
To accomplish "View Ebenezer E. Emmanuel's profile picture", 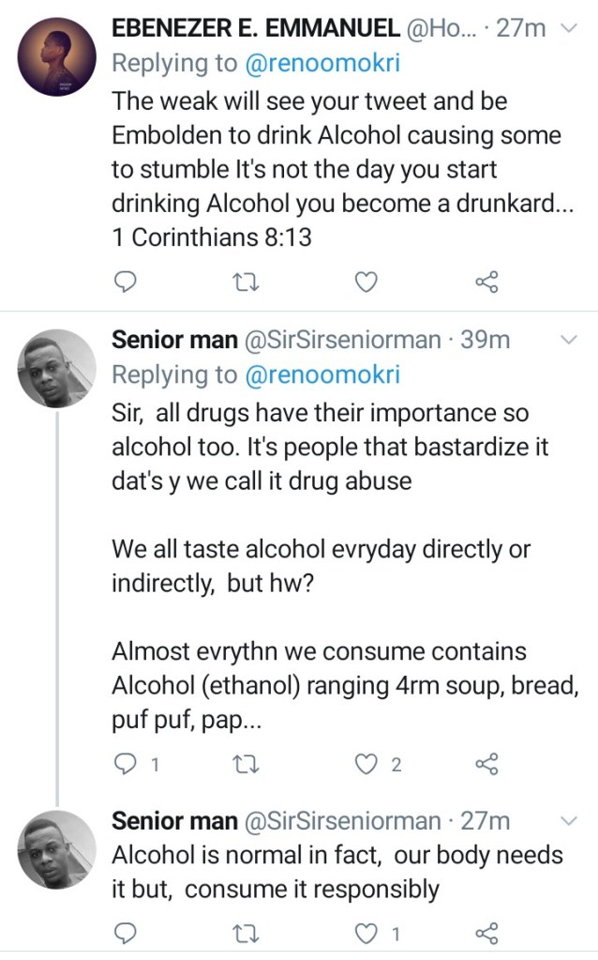I will (x=57, y=56).
